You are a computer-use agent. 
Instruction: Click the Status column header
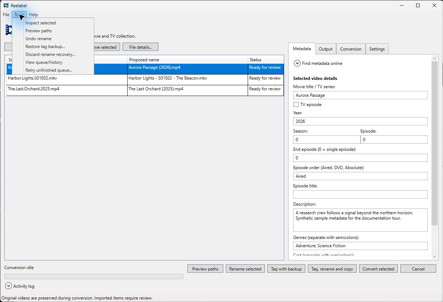(266, 60)
